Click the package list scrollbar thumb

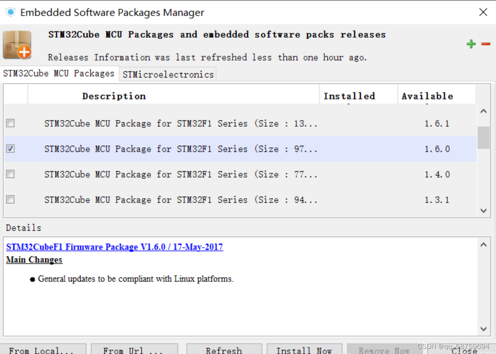click(x=483, y=137)
